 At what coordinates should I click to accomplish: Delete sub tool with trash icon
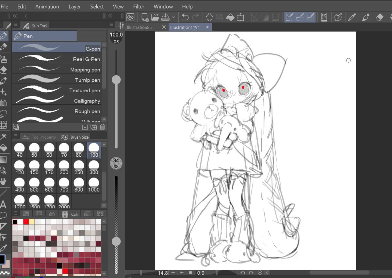102,127
